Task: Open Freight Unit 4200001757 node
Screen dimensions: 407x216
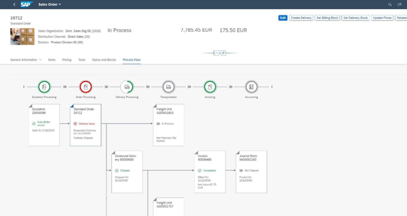Action: click(x=169, y=207)
